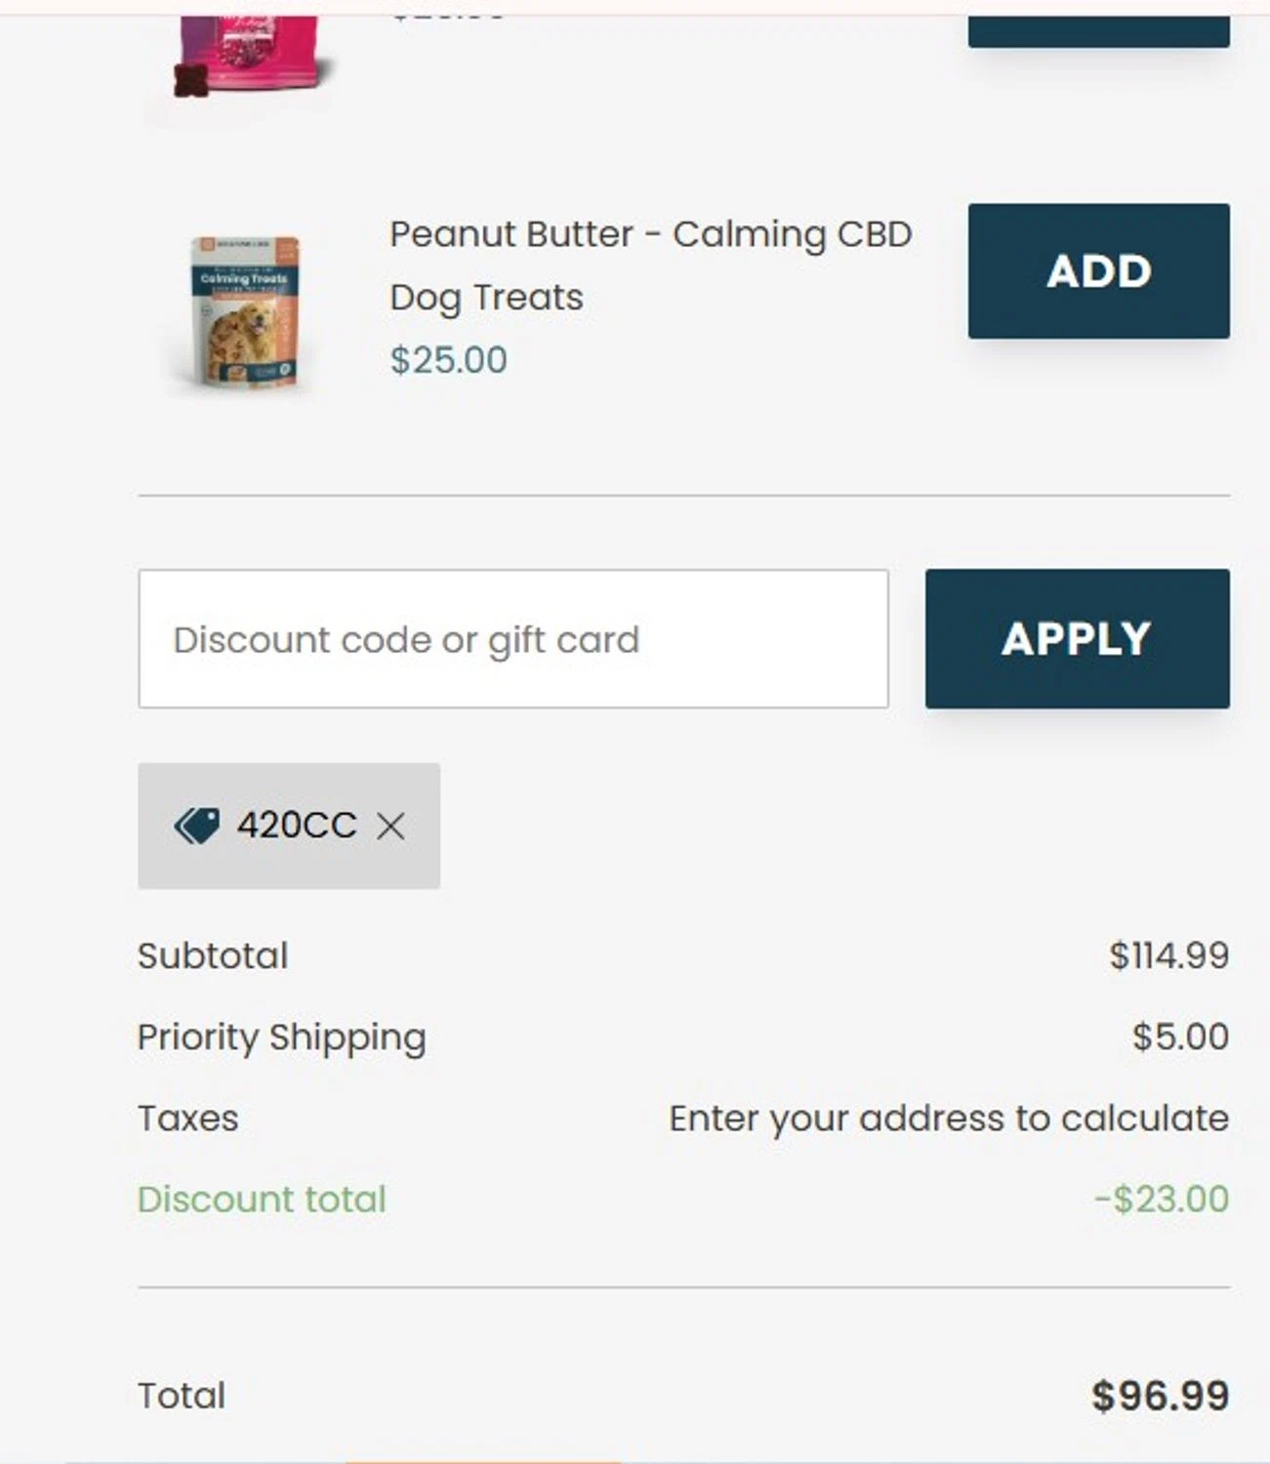Focus the discount code or gift card field
1270x1464 pixels.
pyautogui.click(x=513, y=639)
